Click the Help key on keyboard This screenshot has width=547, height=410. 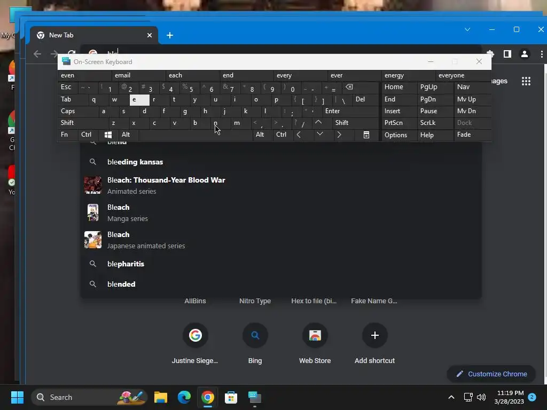coord(435,135)
